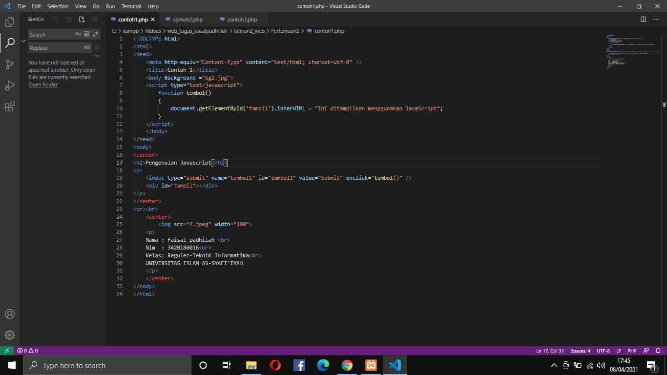Open the Explorer view in activity bar
Viewport: 667px width, 375px height.
pyautogui.click(x=10, y=22)
